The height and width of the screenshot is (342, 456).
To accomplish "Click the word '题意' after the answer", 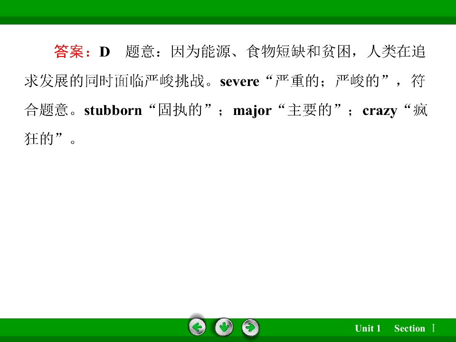I will [140, 51].
